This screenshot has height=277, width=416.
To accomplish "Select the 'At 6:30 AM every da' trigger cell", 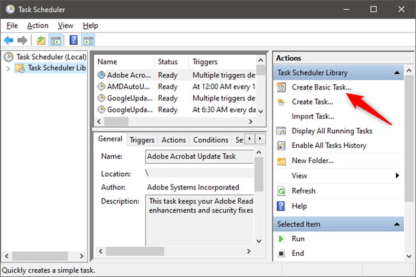I will point(224,109).
